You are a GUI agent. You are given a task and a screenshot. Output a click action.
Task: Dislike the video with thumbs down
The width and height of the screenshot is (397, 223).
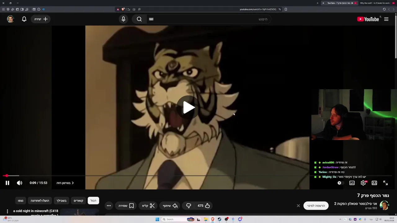(x=189, y=206)
